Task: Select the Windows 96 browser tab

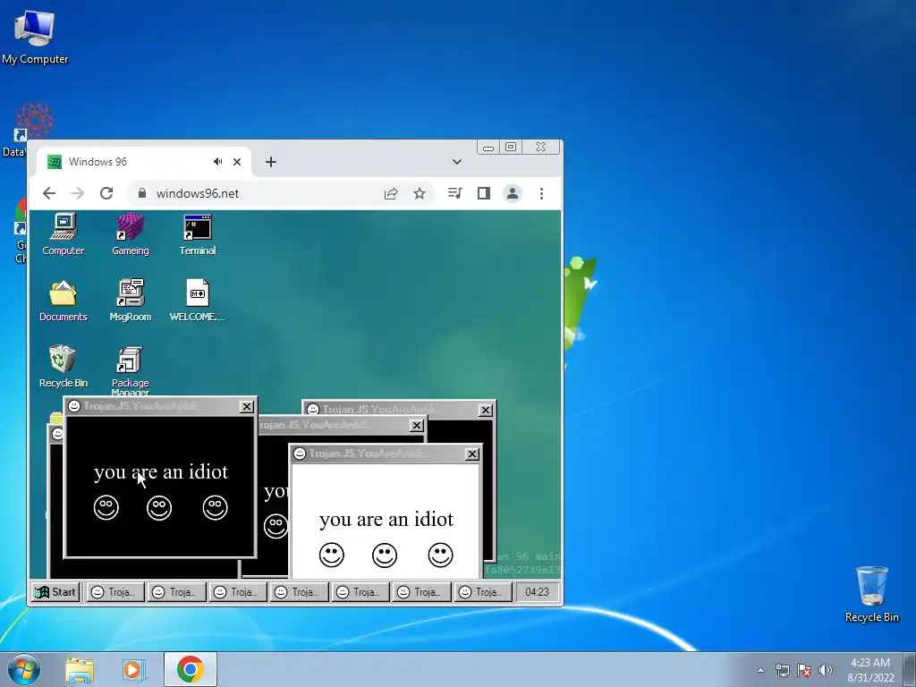Action: click(x=144, y=162)
